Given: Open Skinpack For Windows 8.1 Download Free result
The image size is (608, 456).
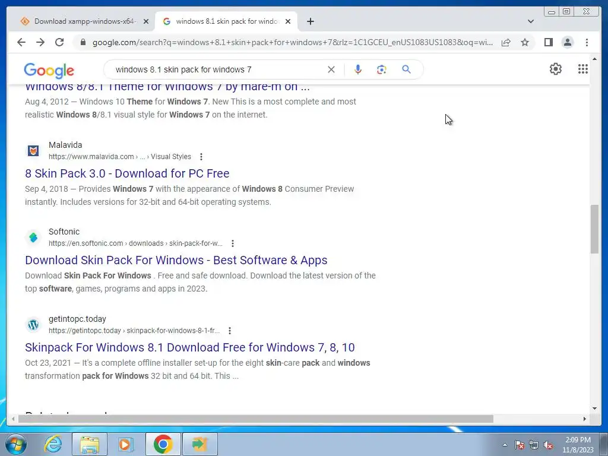Looking at the screenshot, I should click(190, 347).
